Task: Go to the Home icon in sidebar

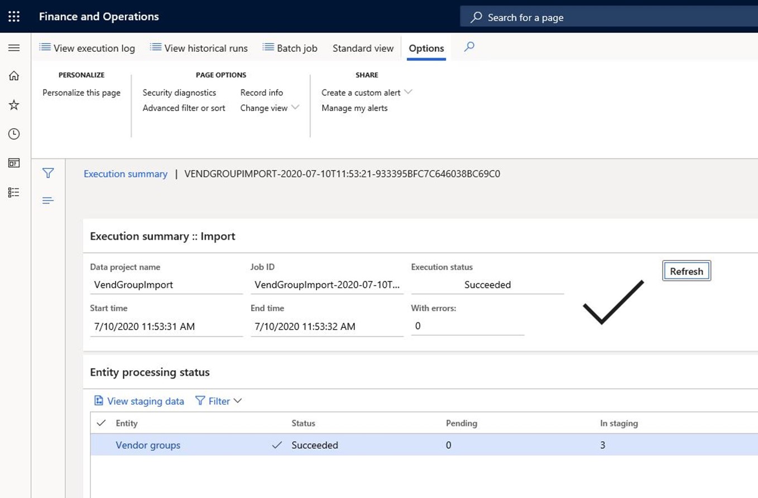Action: click(x=14, y=76)
